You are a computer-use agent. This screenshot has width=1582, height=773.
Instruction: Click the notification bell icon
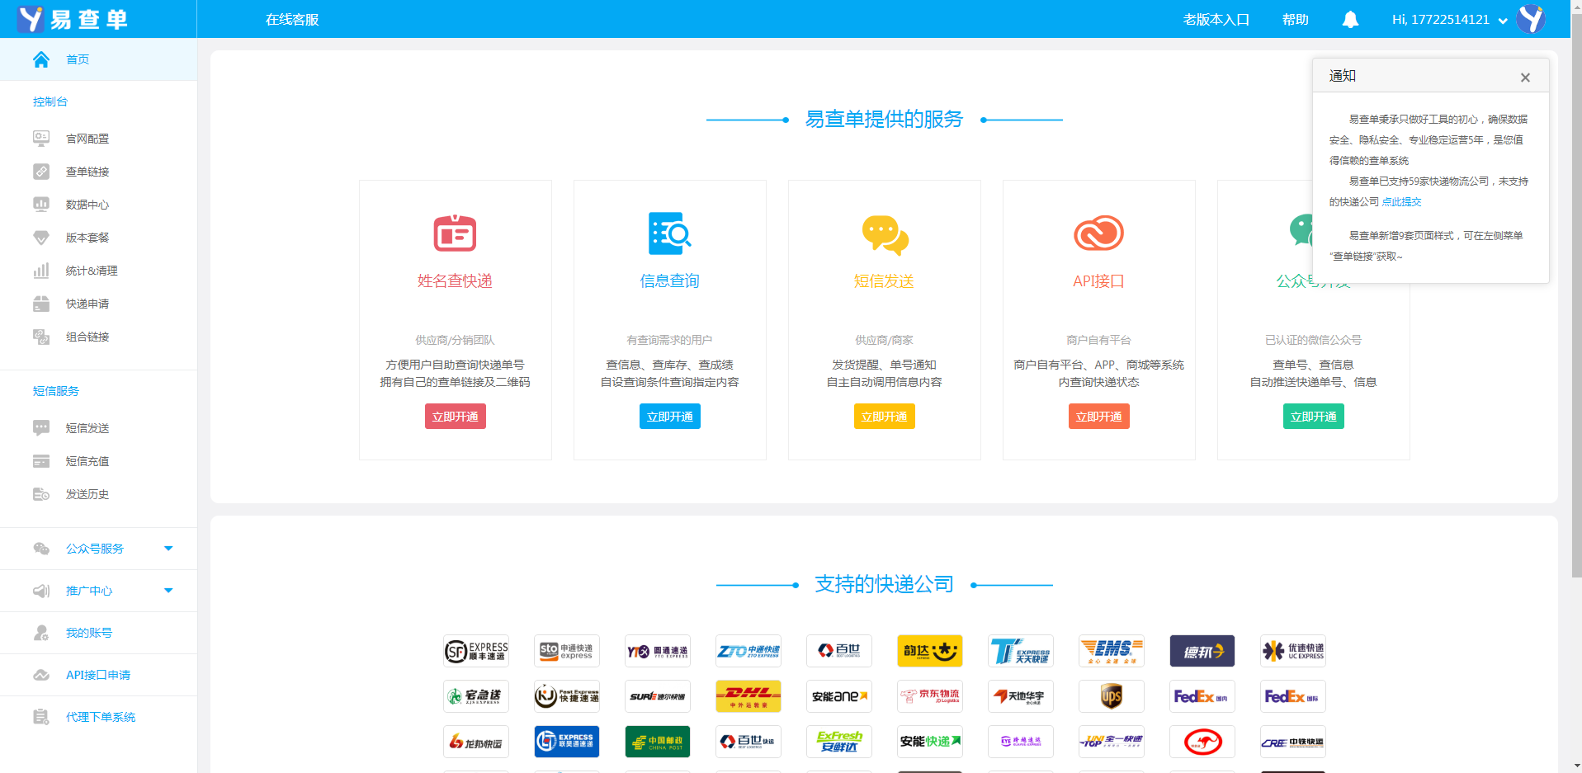coord(1350,20)
